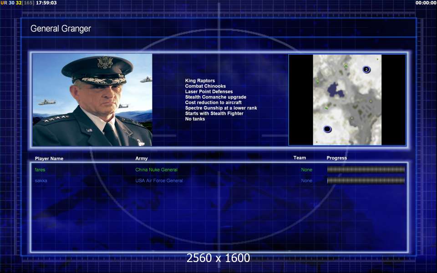Click the sakka loading progress bar
This screenshot has height=273, width=437.
[x=366, y=181]
